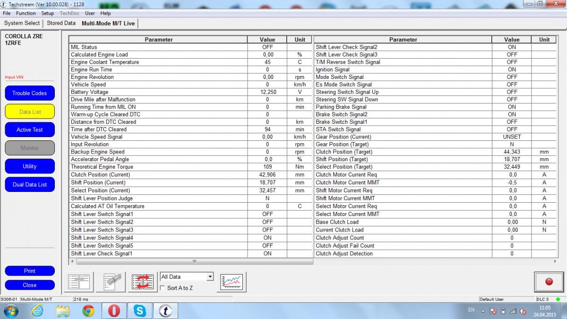Viewport: 567px width, 319px height.
Task: Select the Time after DTC Cleared row
Action: 191,129
